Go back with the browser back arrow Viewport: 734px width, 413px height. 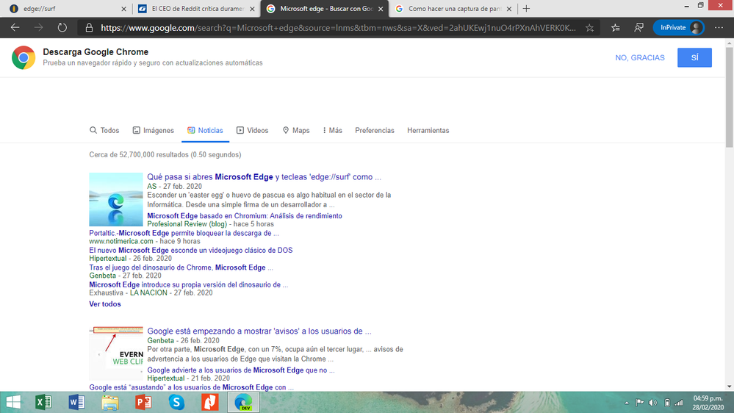point(15,28)
